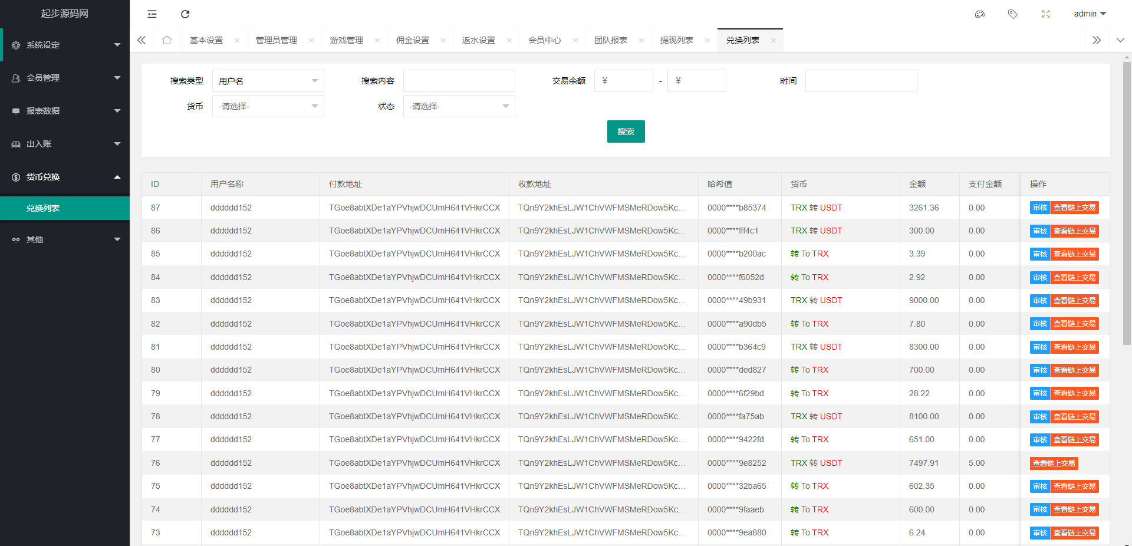Go to home tab icon

click(167, 40)
